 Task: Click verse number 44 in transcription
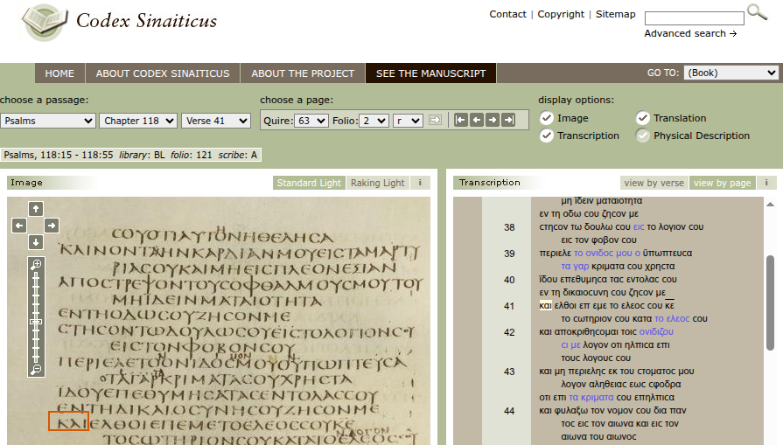(x=509, y=411)
